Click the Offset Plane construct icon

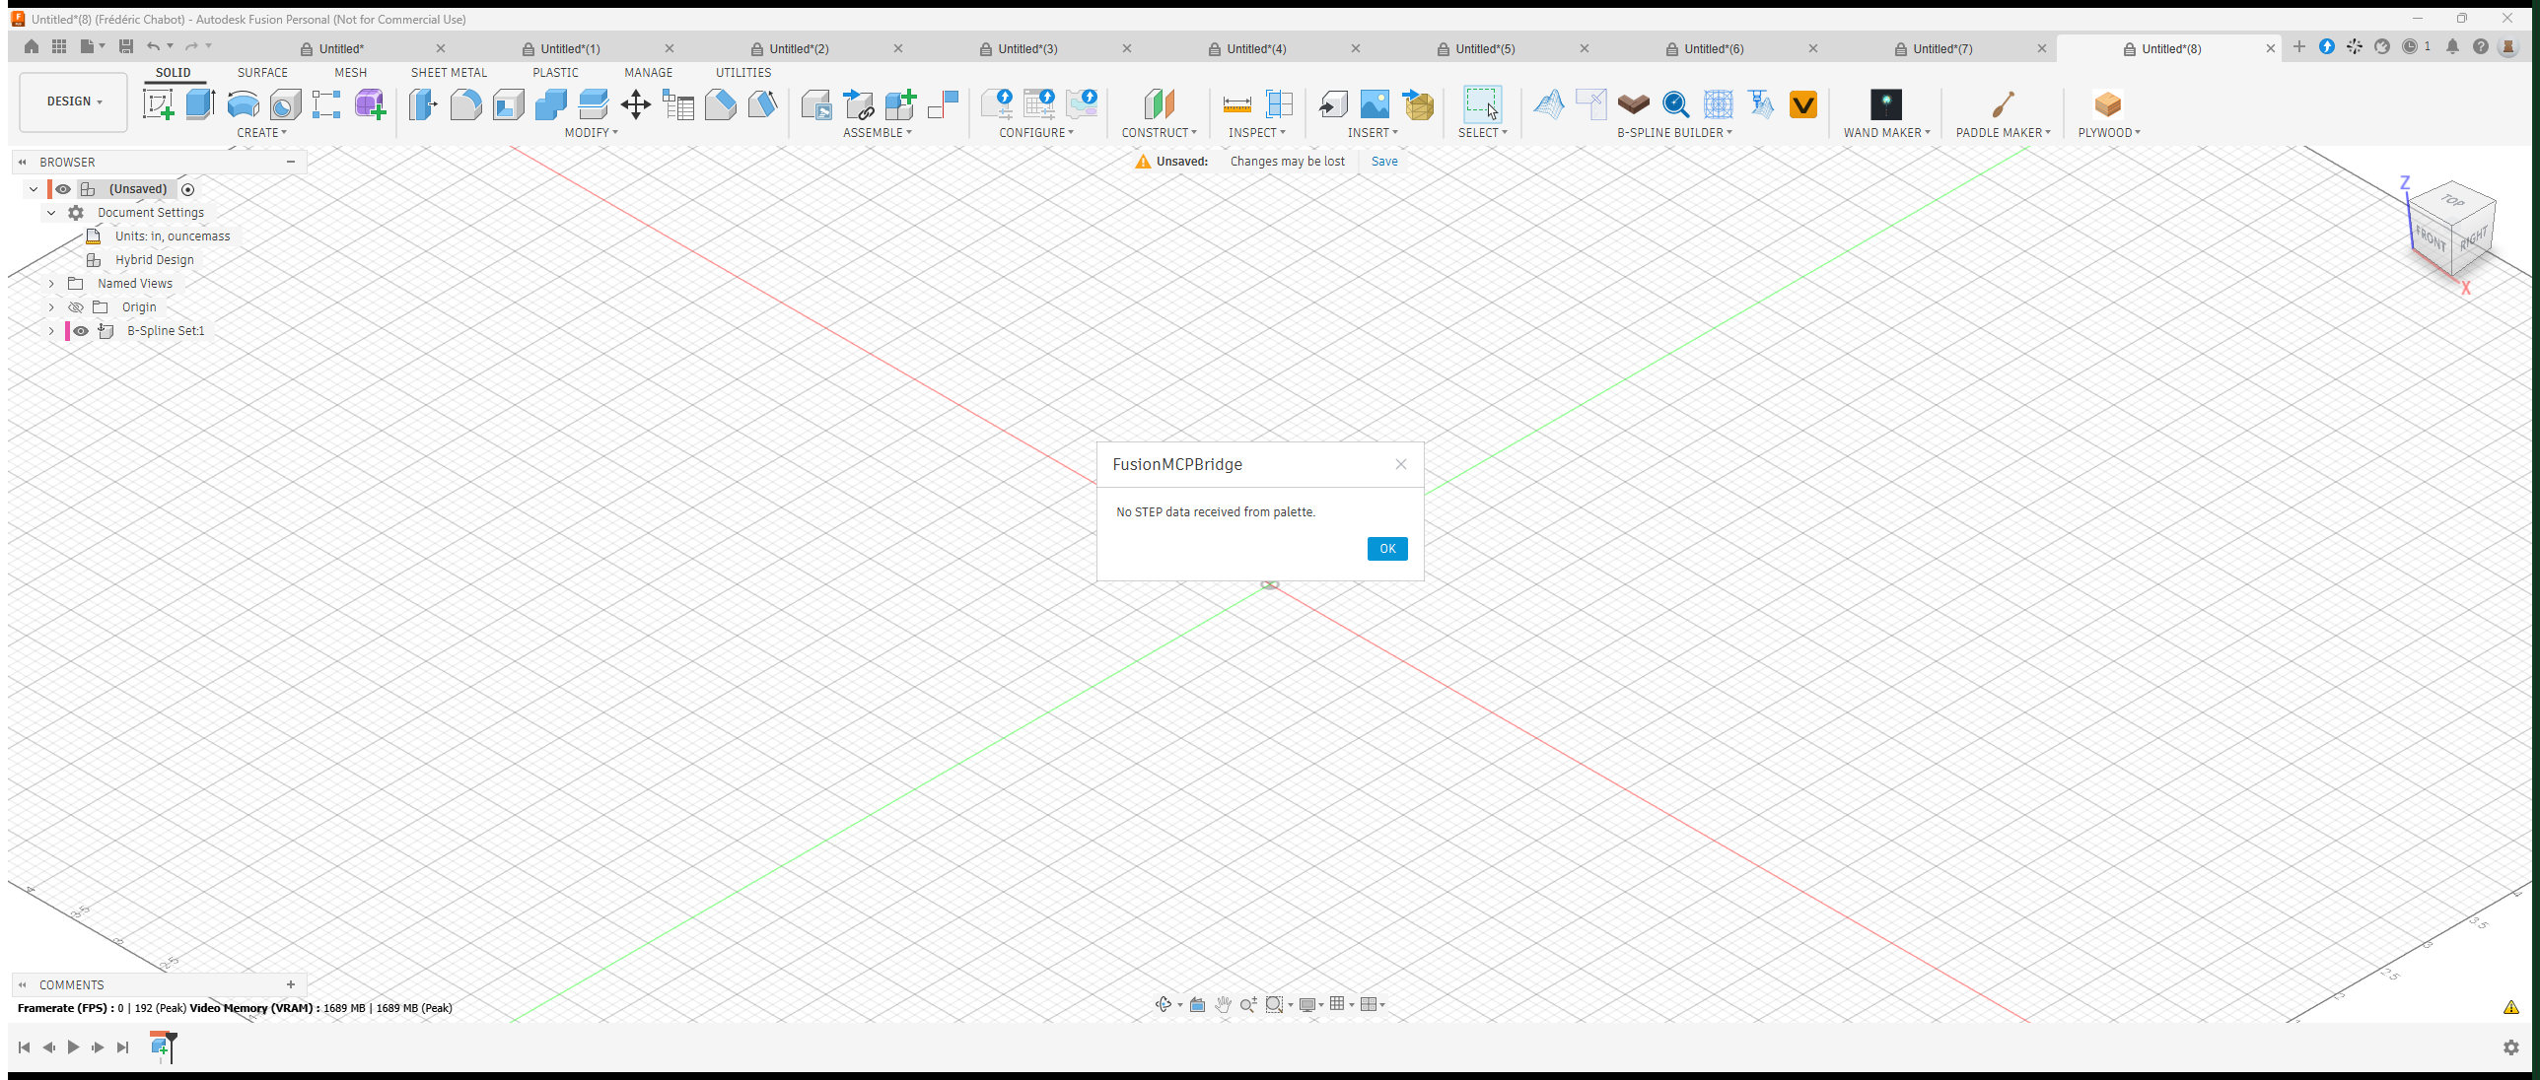[x=1160, y=104]
